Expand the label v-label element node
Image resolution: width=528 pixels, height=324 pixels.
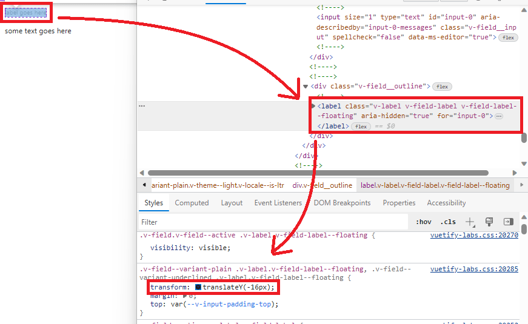pyautogui.click(x=313, y=107)
